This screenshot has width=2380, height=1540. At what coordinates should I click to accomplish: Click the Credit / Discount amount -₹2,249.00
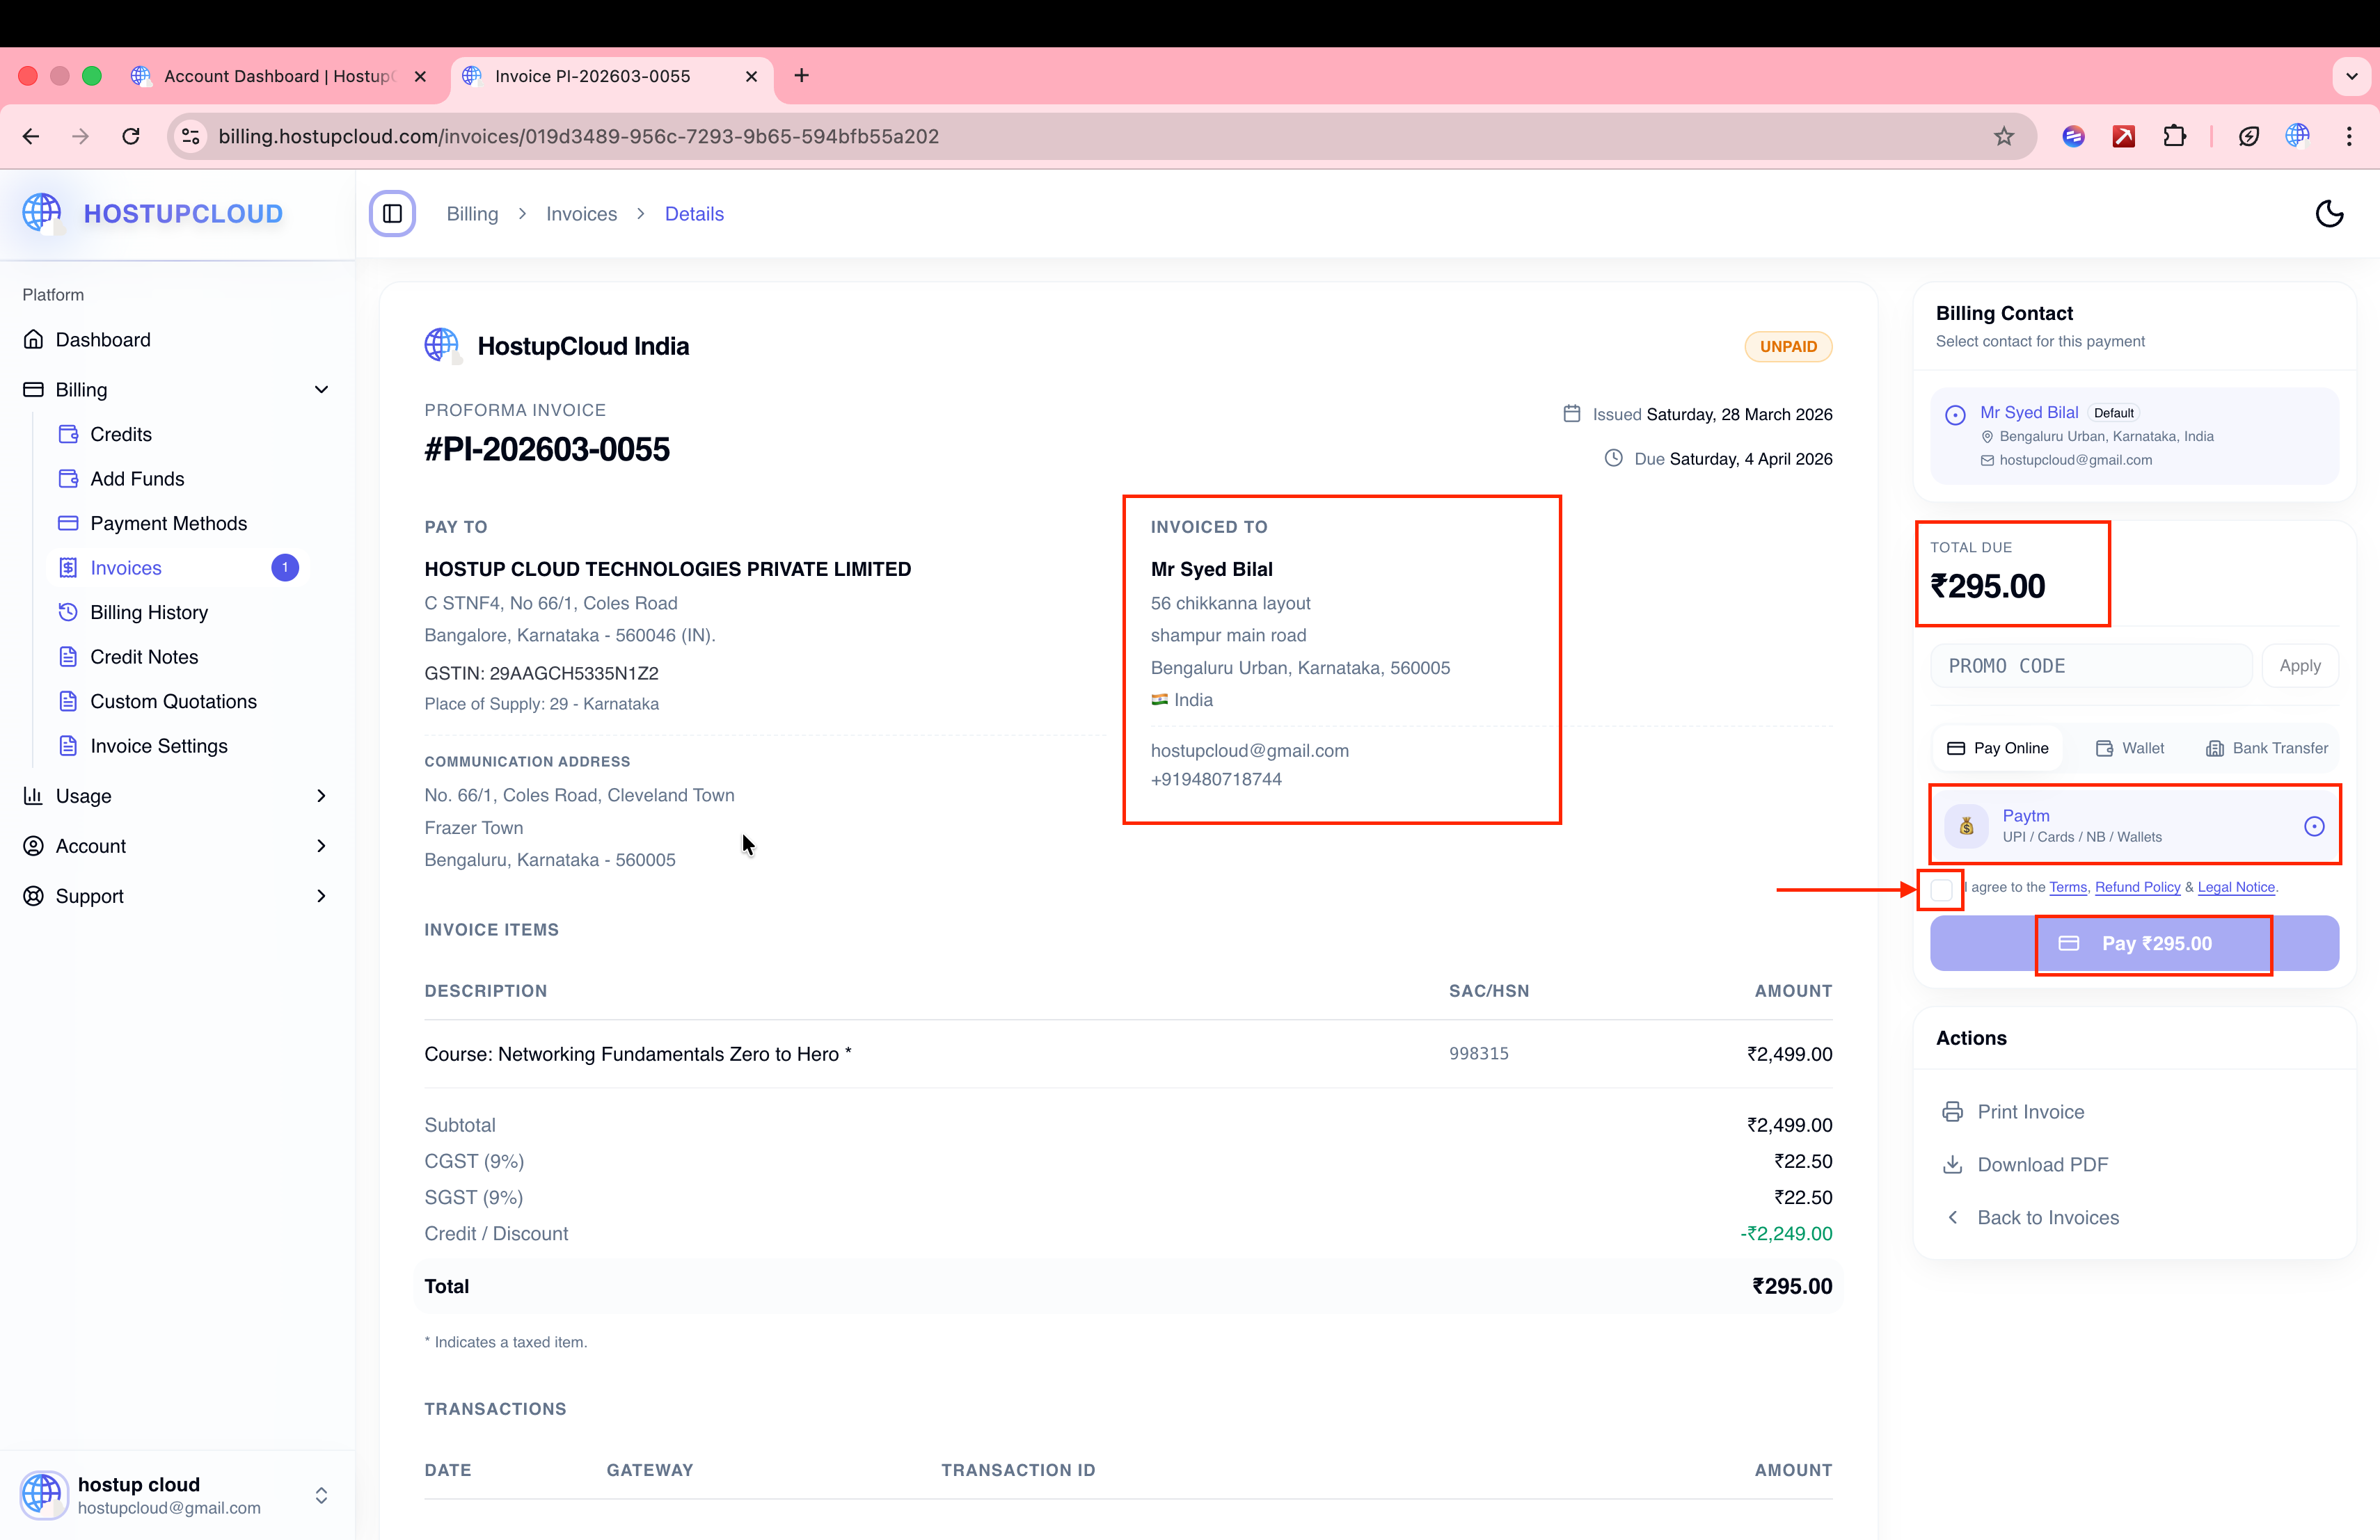point(1785,1233)
